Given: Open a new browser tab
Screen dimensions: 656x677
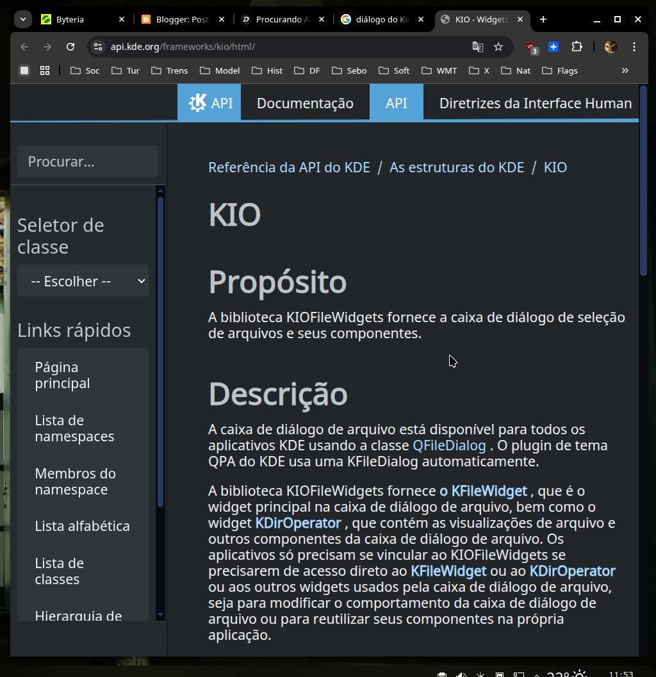Looking at the screenshot, I should click(x=543, y=19).
